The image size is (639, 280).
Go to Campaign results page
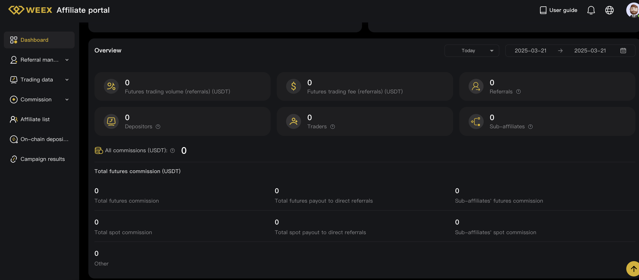point(43,159)
